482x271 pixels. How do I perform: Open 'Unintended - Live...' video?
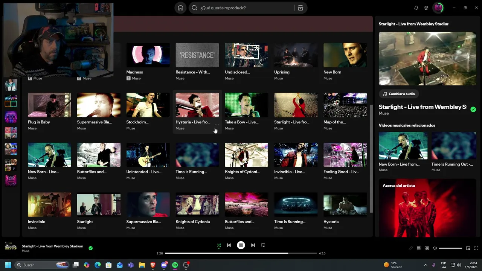point(148,155)
